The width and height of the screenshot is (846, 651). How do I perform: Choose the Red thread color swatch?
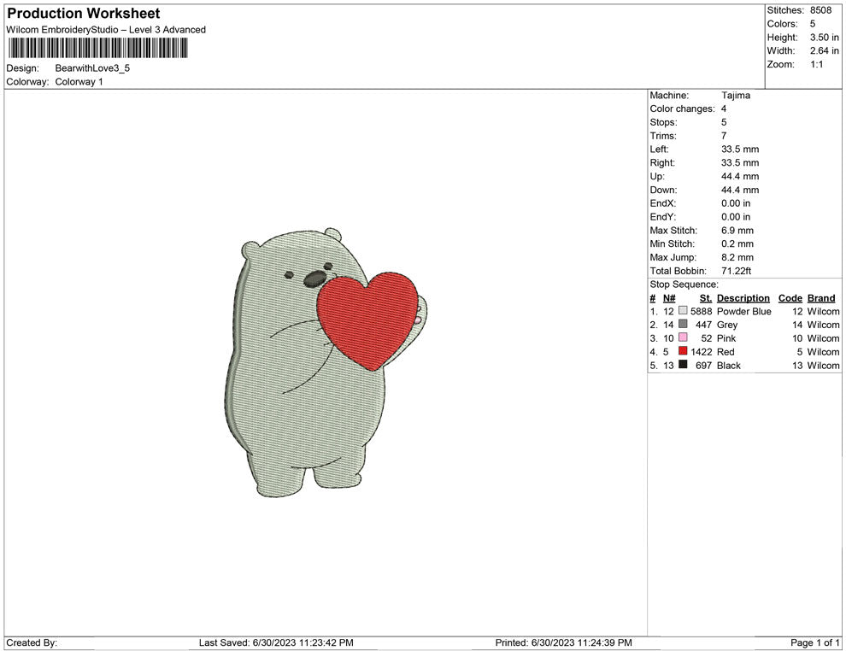coord(683,352)
